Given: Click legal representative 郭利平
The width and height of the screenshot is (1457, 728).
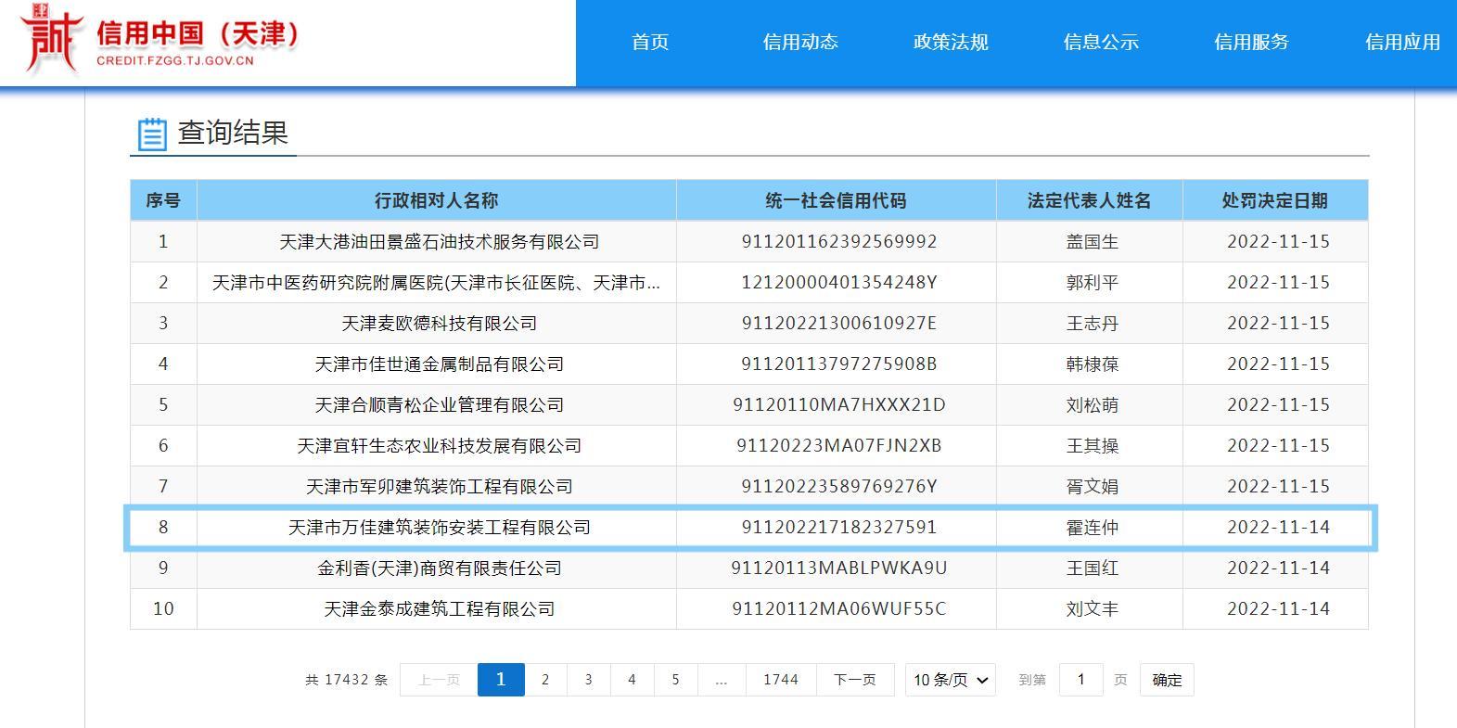Looking at the screenshot, I should (1093, 283).
